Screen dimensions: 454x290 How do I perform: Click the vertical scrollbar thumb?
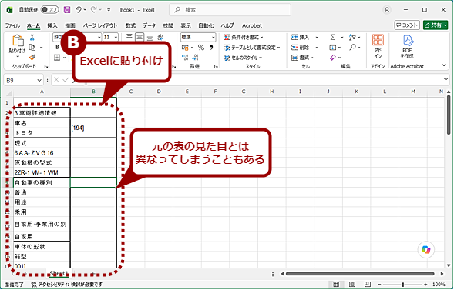(449, 115)
